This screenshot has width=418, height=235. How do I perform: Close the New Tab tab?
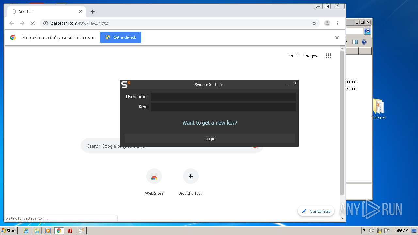coord(80,12)
